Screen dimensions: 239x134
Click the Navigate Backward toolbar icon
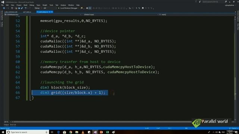[4, 8]
